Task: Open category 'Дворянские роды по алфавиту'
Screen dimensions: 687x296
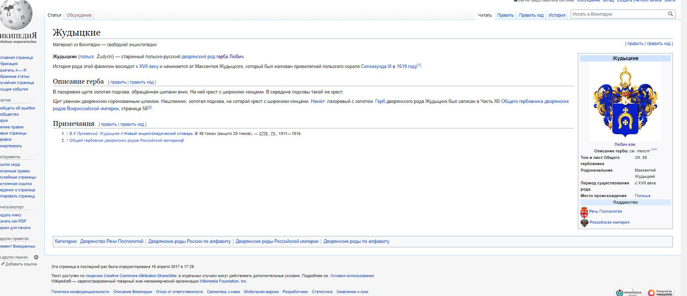Action: 356,241
